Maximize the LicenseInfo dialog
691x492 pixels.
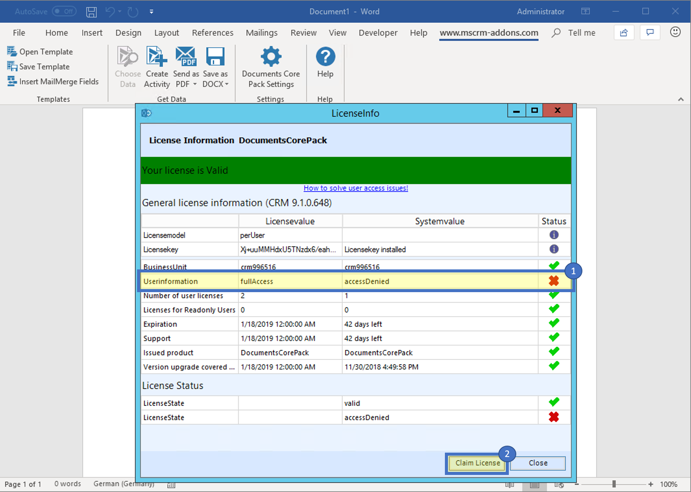pyautogui.click(x=534, y=111)
